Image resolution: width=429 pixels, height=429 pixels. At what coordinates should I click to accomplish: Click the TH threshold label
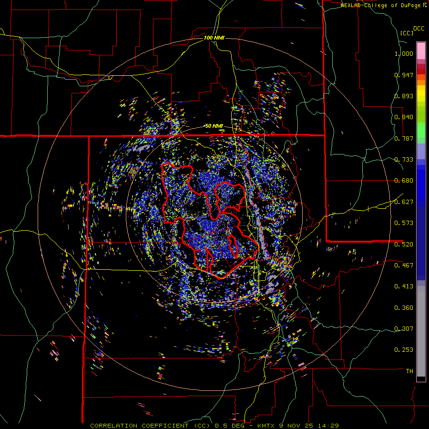pyautogui.click(x=409, y=371)
